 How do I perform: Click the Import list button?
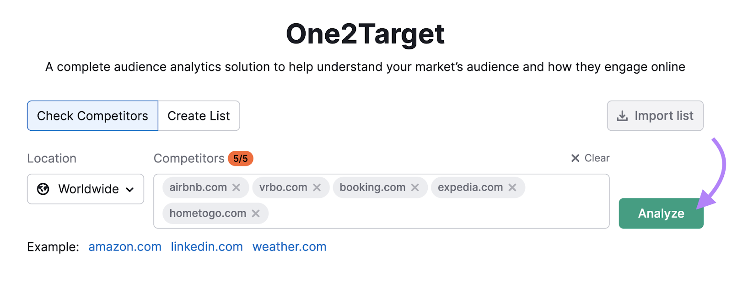pos(655,116)
